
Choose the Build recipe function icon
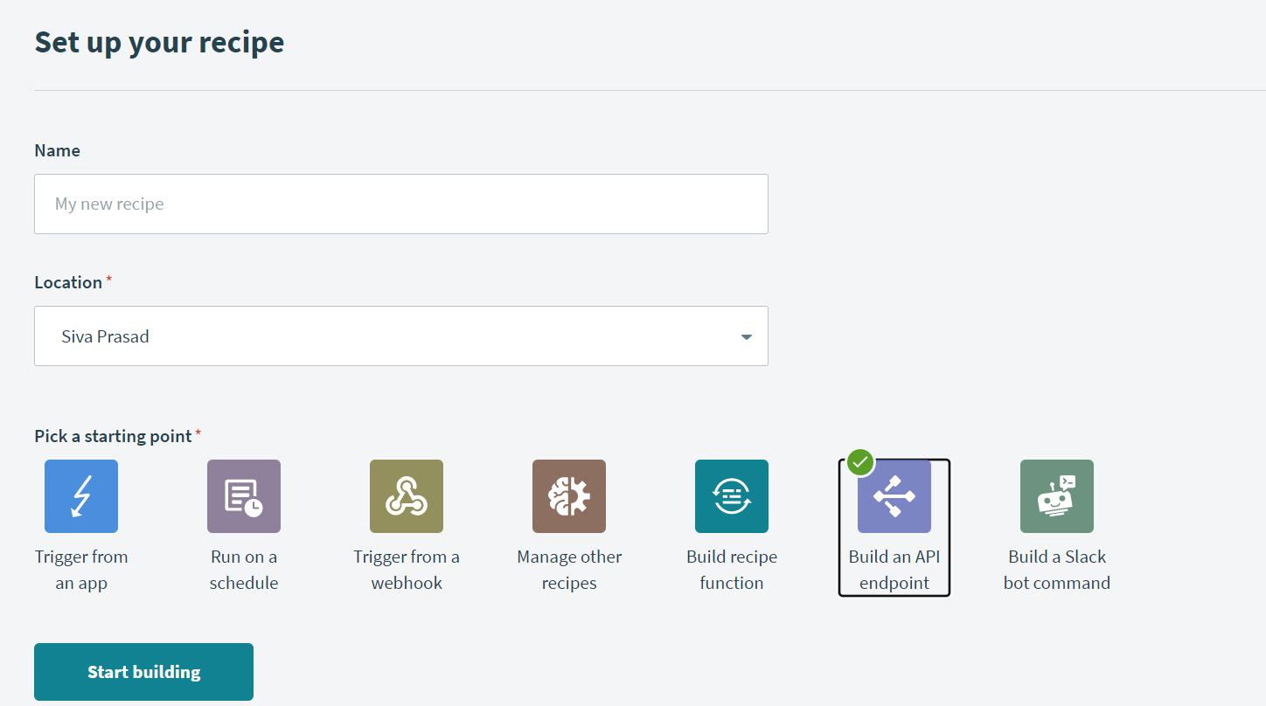[732, 496]
